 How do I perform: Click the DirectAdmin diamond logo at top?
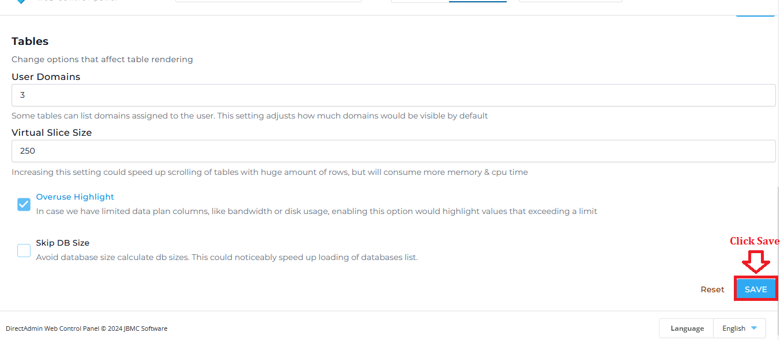[21, 2]
